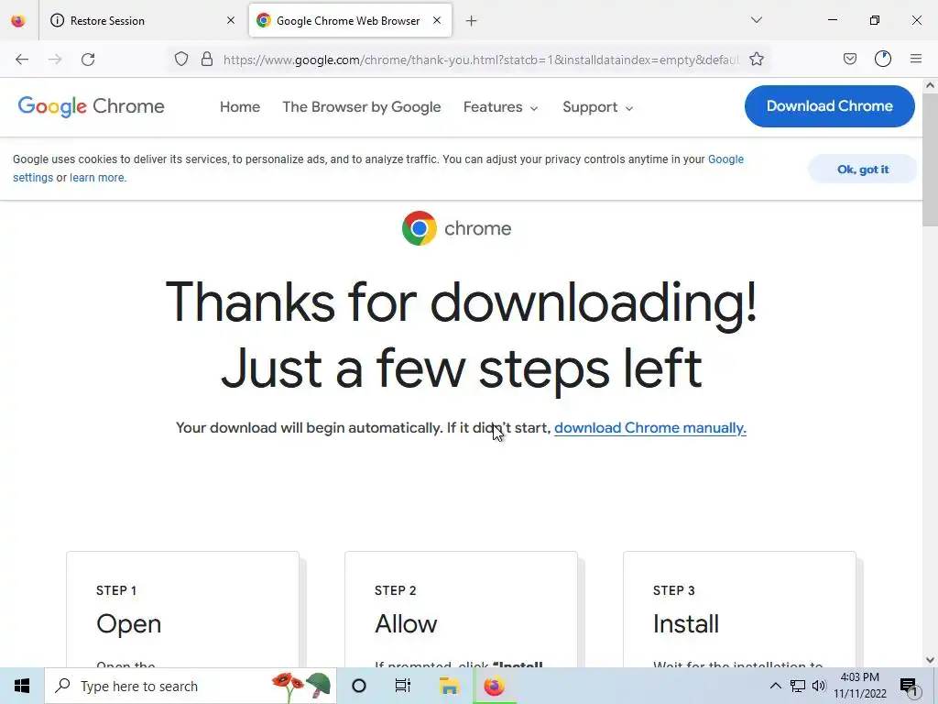Click the STEP 1 Open card
This screenshot has height=704, width=938.
pos(182,610)
